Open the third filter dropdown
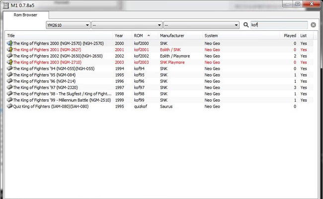323x199 pixels. click(201, 25)
